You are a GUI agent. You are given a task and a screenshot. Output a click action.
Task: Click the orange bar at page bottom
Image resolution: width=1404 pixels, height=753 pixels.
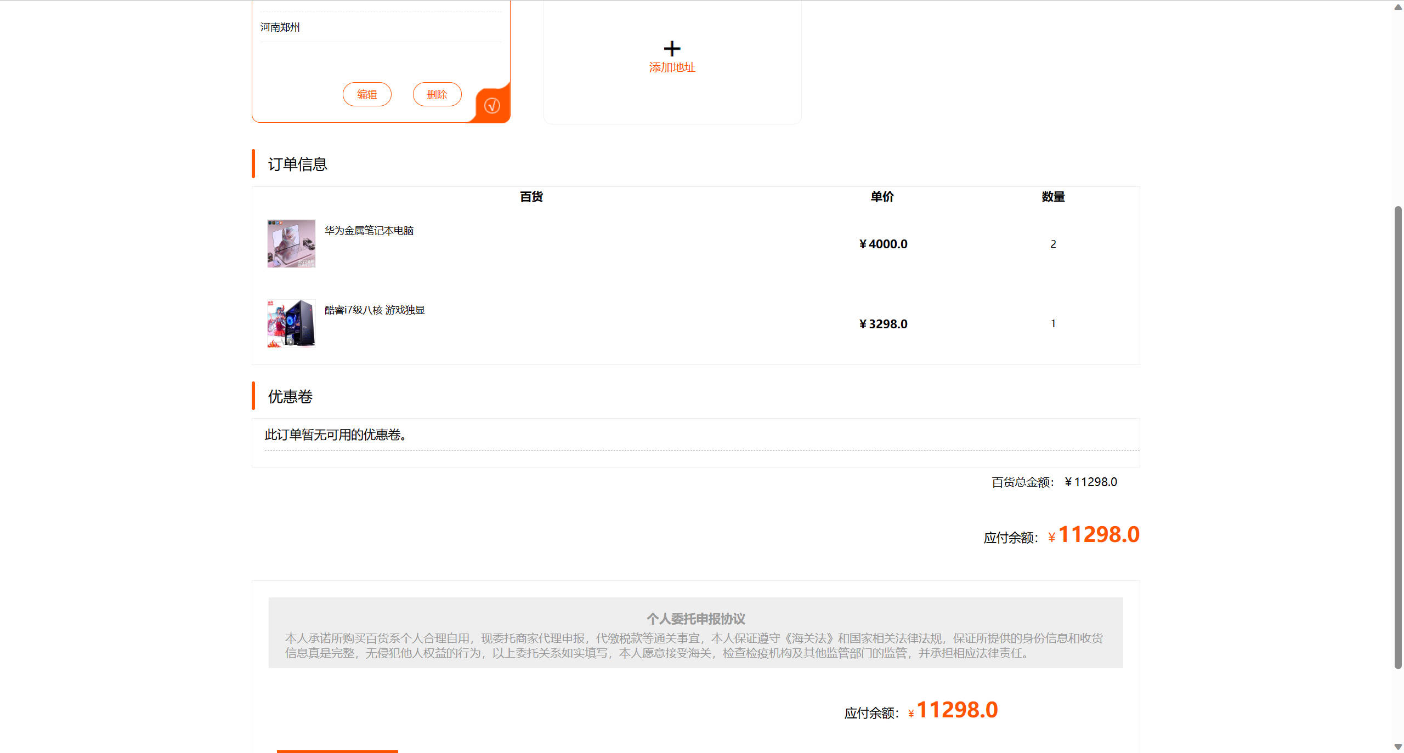pos(337,751)
